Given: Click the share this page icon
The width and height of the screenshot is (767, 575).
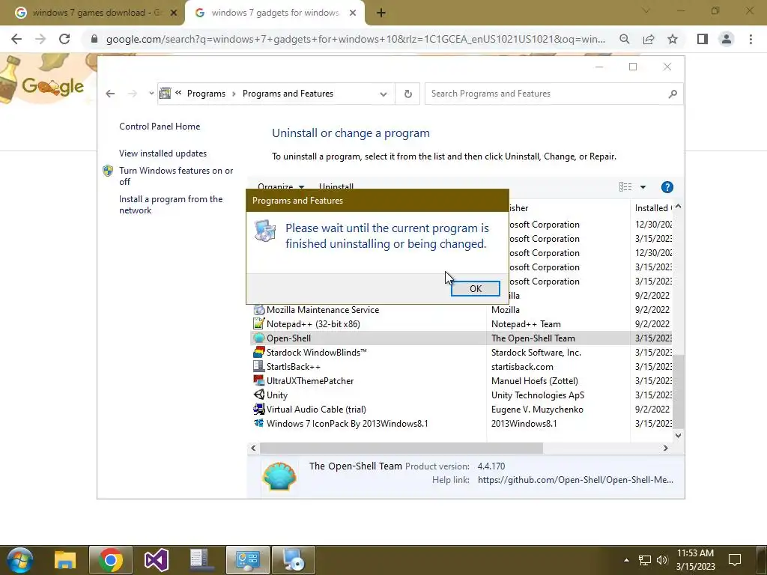Looking at the screenshot, I should coord(649,39).
